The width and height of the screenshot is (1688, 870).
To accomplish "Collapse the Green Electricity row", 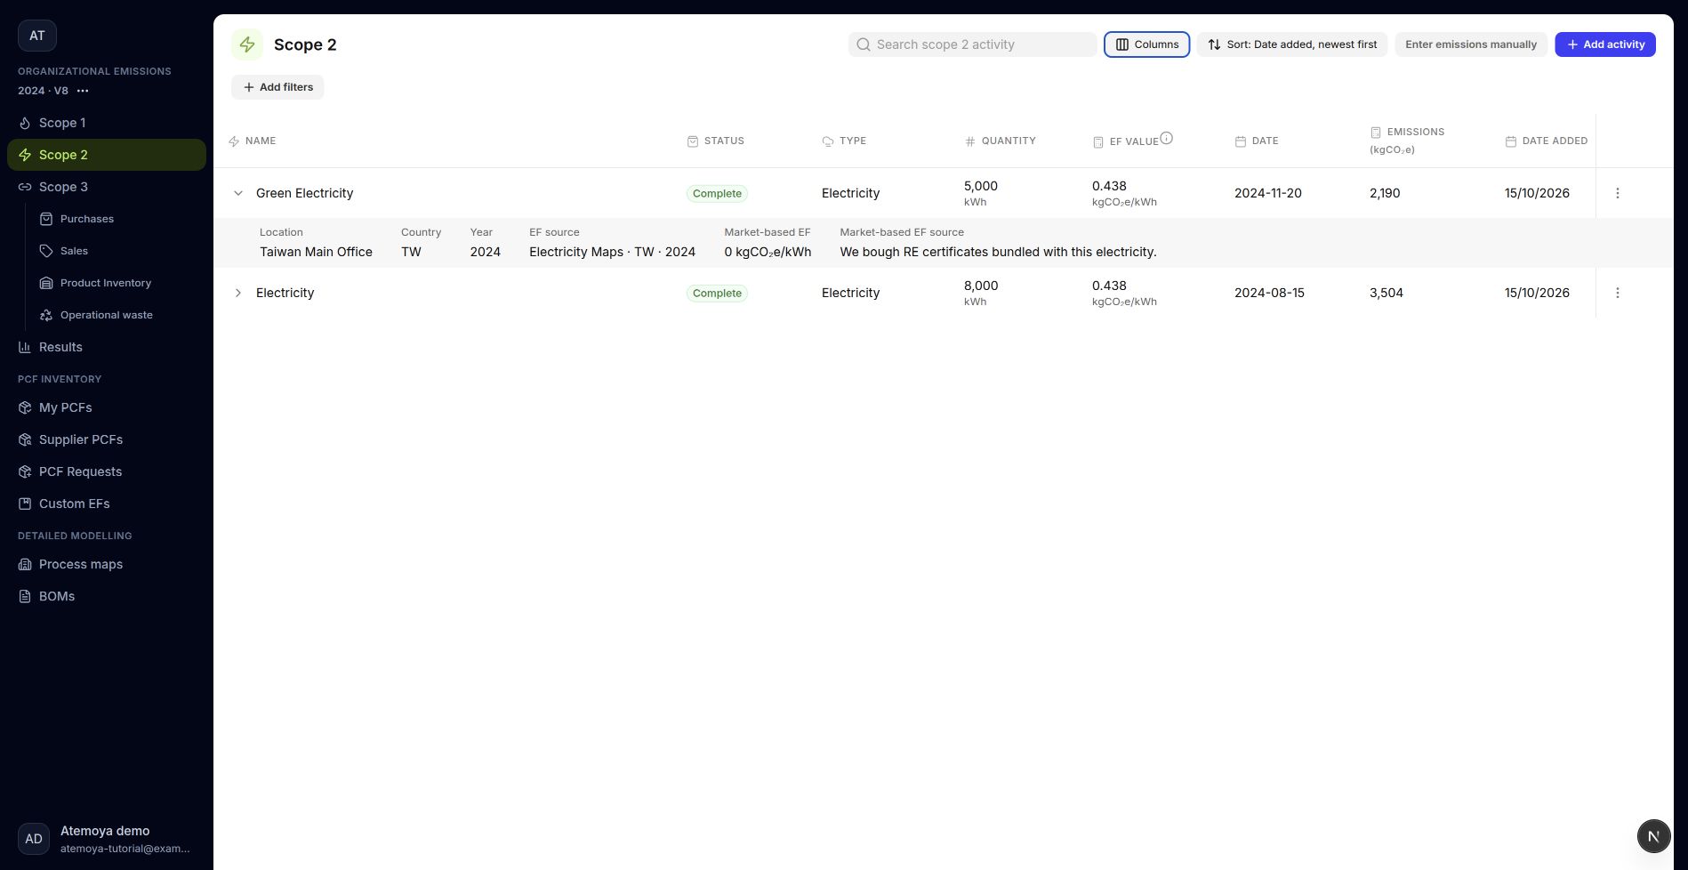I will [x=237, y=193].
